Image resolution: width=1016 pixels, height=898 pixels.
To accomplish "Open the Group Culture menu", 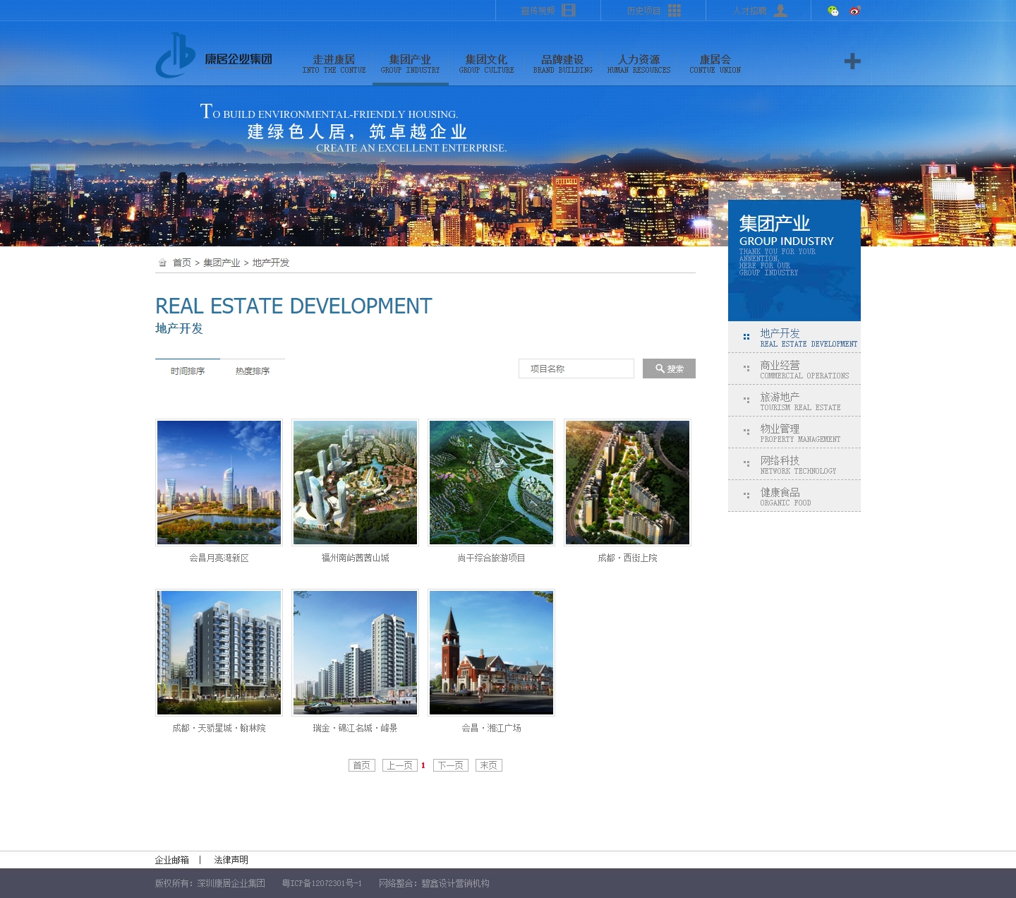I will click(486, 64).
